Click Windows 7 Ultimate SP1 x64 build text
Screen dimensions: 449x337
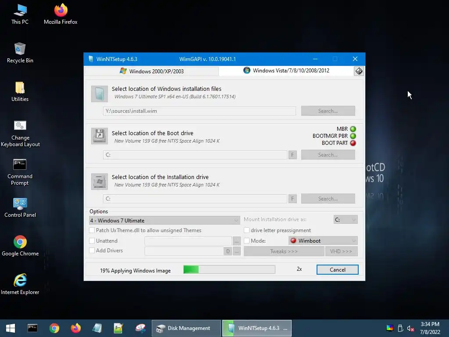tap(175, 97)
